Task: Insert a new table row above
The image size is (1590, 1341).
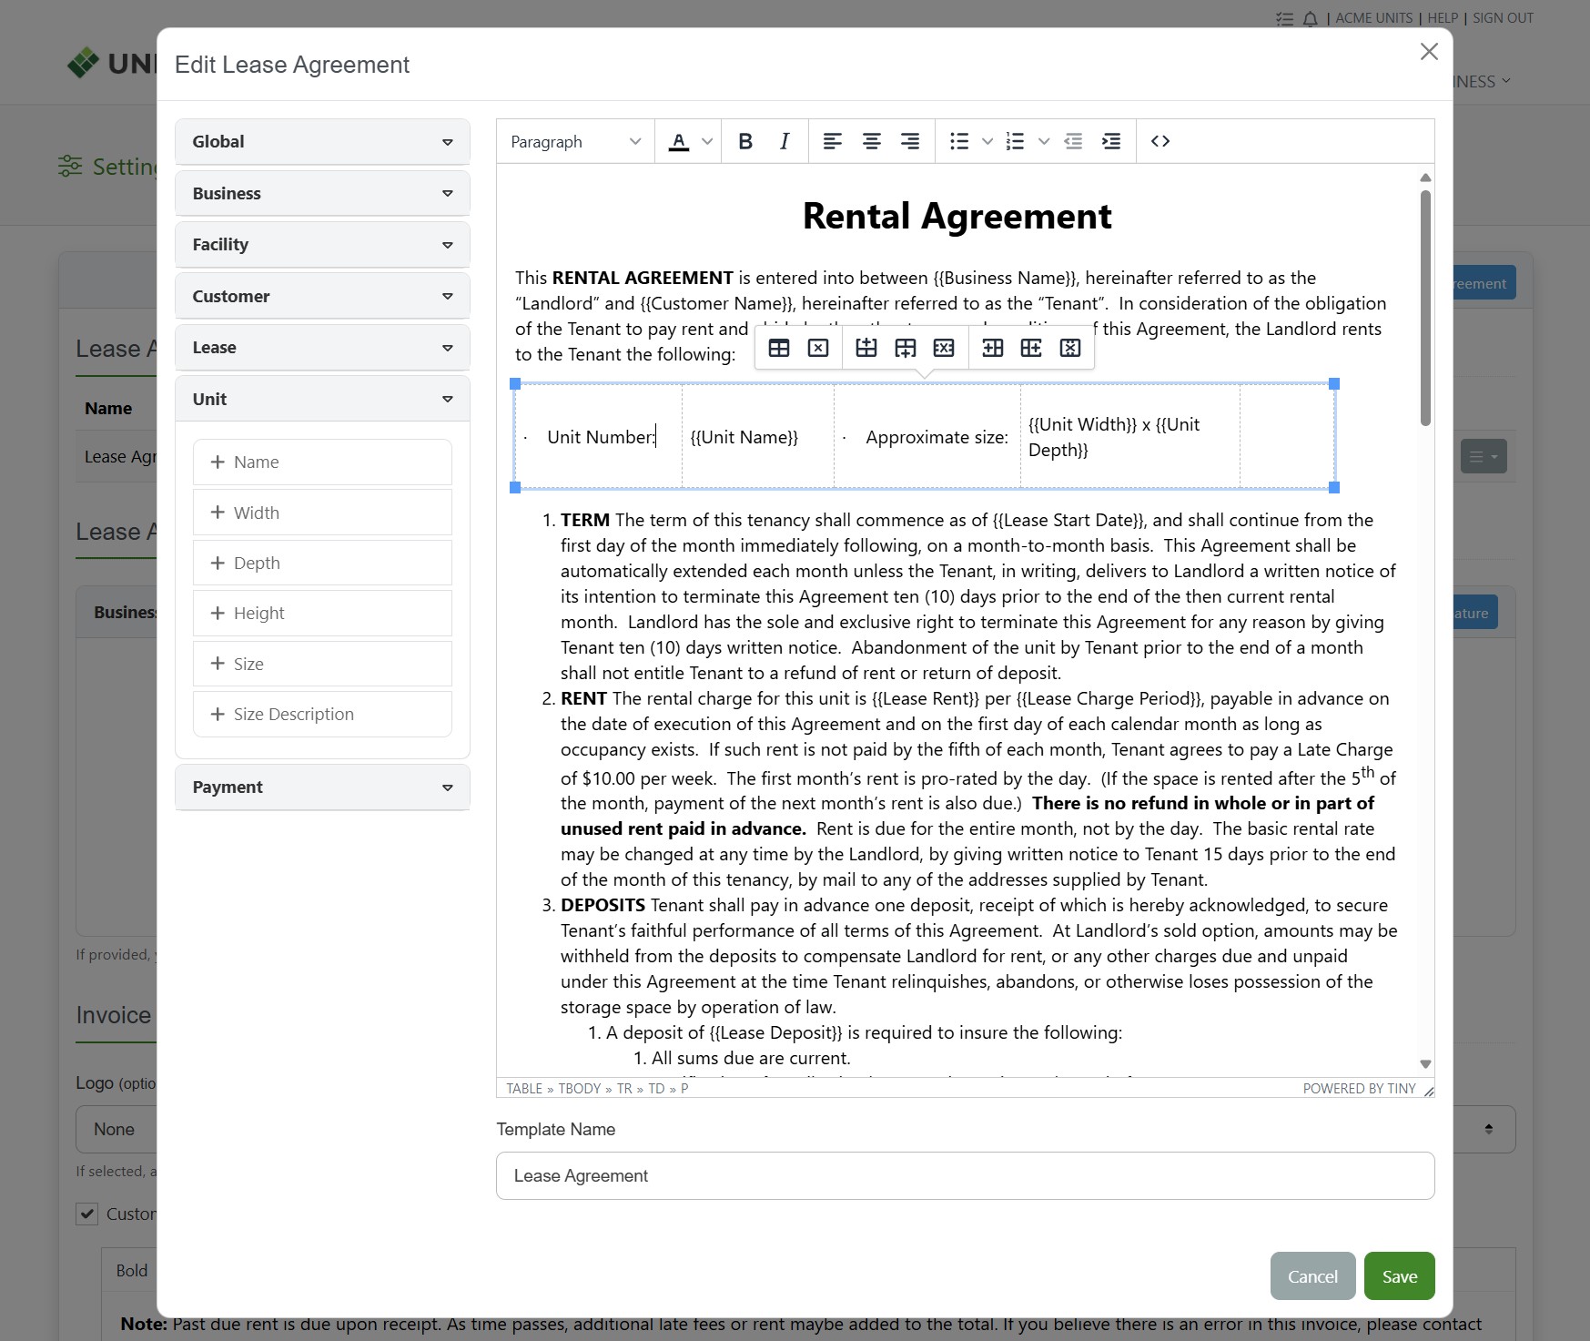Action: 866,348
